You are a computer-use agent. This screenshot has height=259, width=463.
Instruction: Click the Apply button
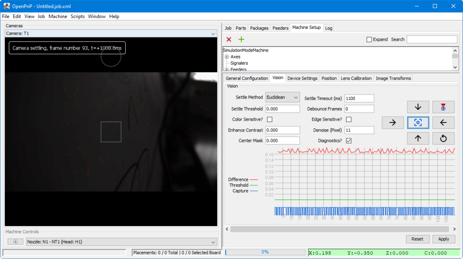444,239
